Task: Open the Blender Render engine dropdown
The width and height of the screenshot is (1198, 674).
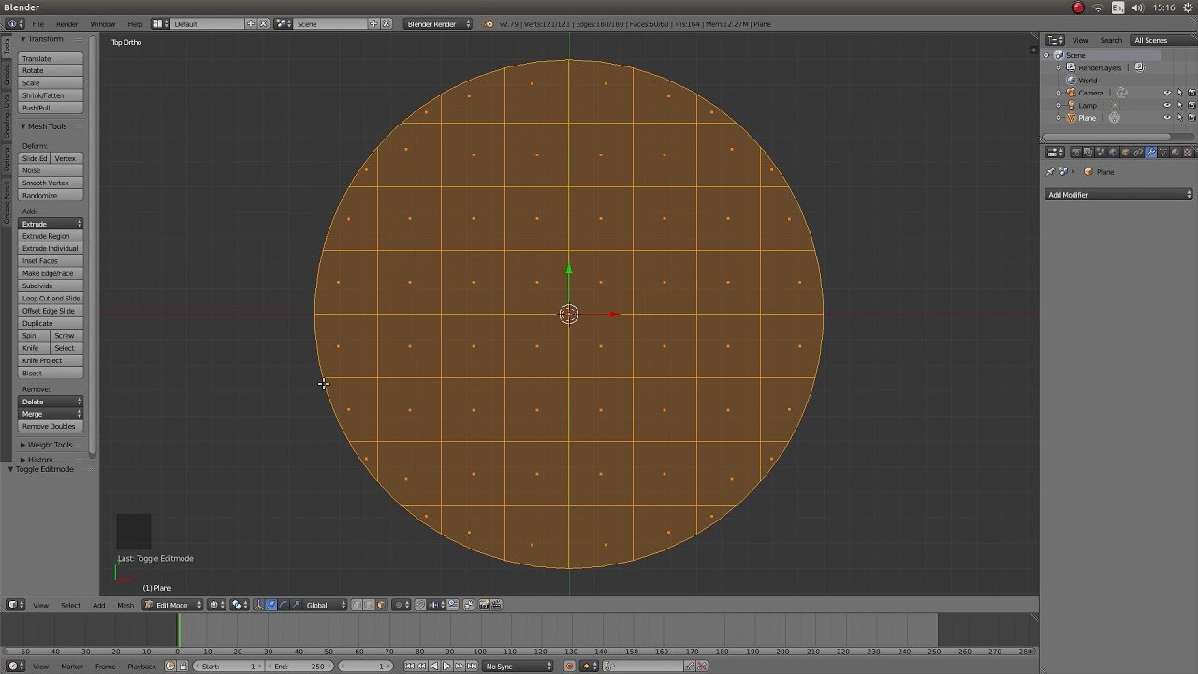Action: click(438, 23)
